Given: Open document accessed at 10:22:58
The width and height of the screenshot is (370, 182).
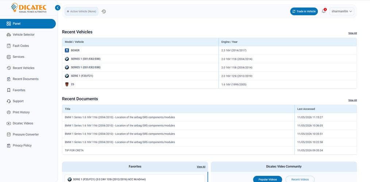Looking at the screenshot, I should [x=209, y=142].
